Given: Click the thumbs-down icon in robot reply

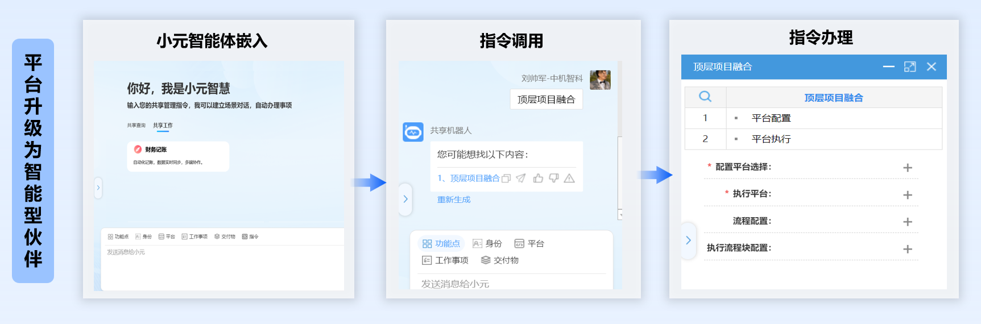Looking at the screenshot, I should click(553, 178).
